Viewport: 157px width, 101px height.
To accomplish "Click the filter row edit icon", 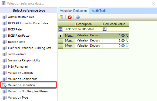I will 61,29.
